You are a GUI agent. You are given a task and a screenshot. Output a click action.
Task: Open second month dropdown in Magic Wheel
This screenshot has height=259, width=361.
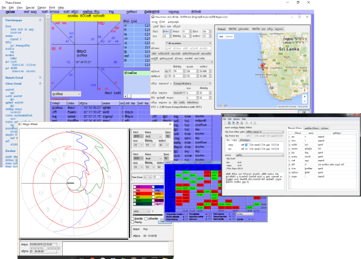pos(153,159)
